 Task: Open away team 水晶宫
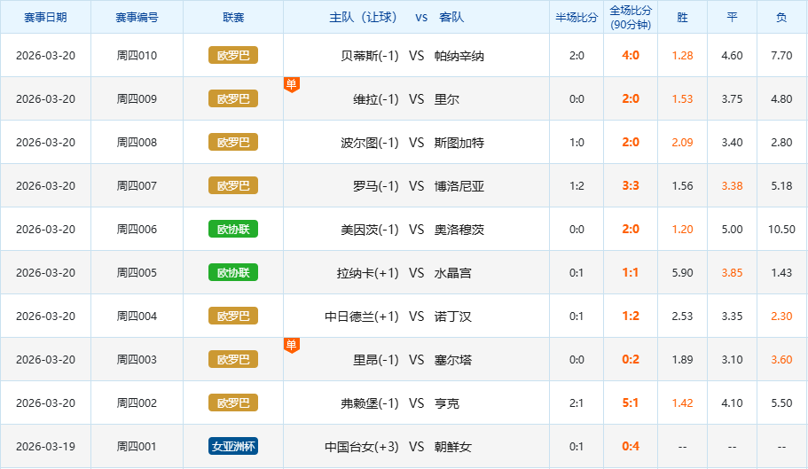tap(453, 272)
